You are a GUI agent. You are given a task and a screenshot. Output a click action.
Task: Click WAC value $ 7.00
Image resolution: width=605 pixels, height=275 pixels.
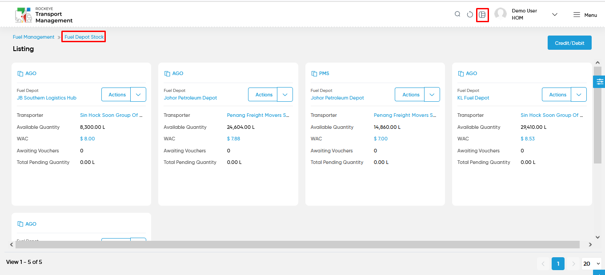point(381,139)
